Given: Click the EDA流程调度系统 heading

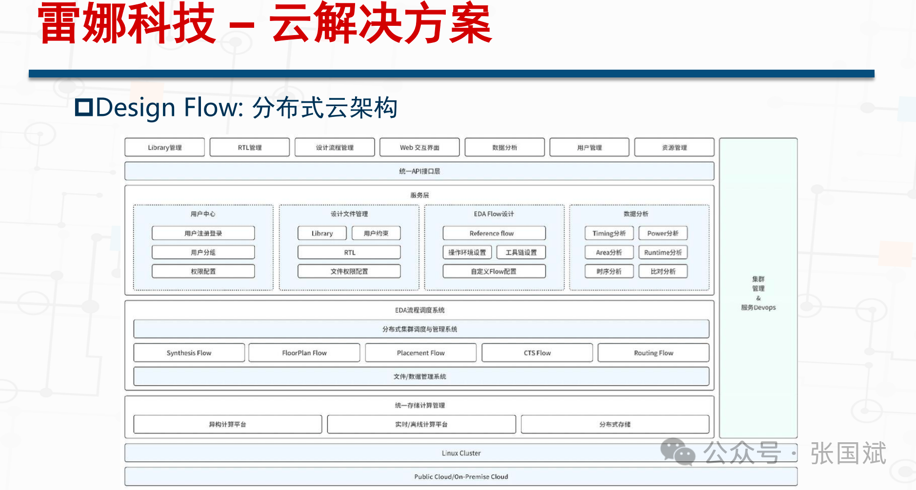Looking at the screenshot, I should (x=419, y=310).
